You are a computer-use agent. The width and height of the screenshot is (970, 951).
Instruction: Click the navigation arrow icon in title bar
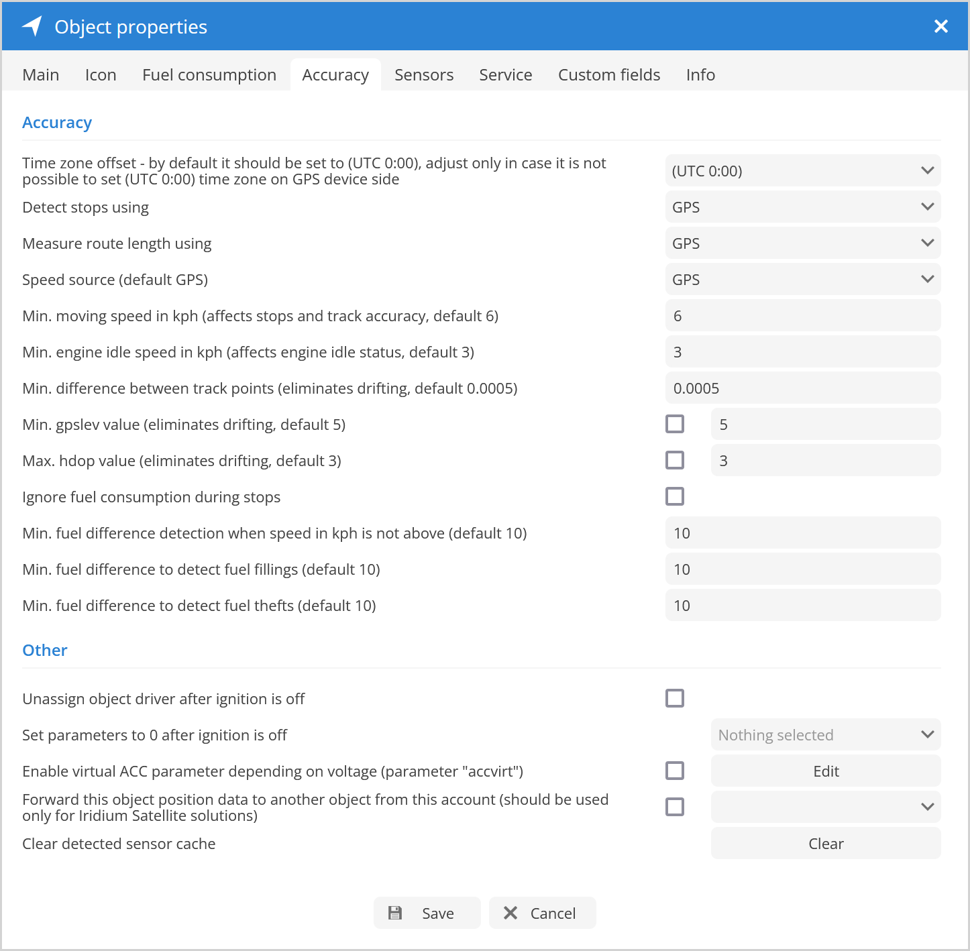pyautogui.click(x=32, y=26)
